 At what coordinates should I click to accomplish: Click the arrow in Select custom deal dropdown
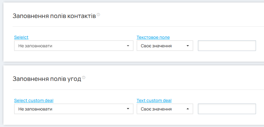pyautogui.click(x=128, y=109)
